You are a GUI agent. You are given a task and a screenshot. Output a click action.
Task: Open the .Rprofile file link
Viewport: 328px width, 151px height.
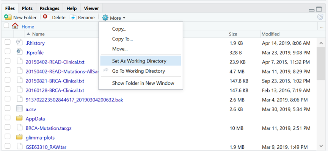point(35,53)
